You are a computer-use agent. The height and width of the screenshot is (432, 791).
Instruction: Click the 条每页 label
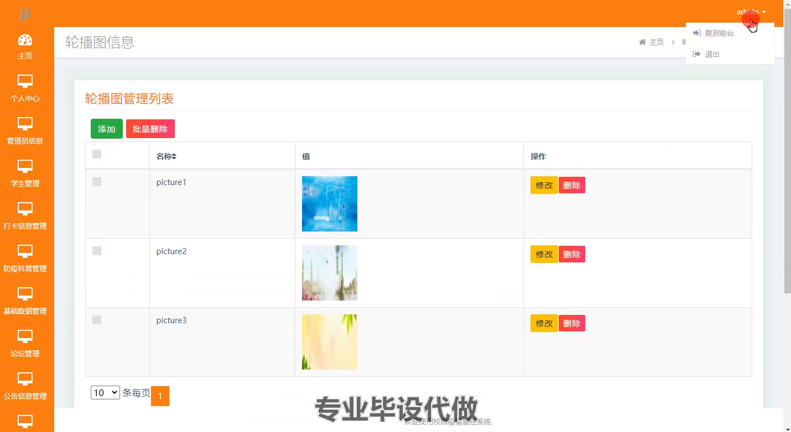point(136,393)
